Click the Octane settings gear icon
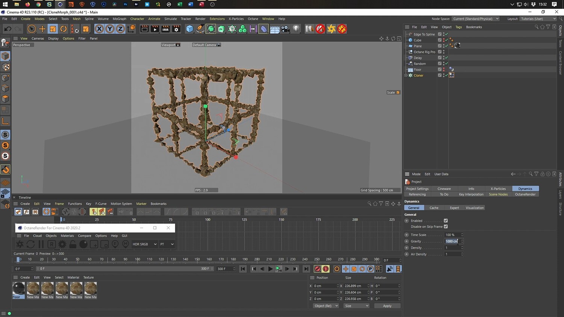This screenshot has width=564, height=317. [x=62, y=244]
